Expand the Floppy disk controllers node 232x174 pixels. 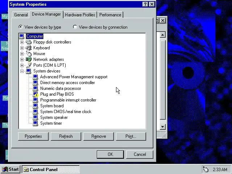pyautogui.click(x=22, y=42)
